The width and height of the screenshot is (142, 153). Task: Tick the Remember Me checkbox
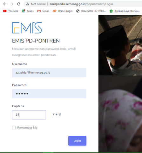pos(14,127)
